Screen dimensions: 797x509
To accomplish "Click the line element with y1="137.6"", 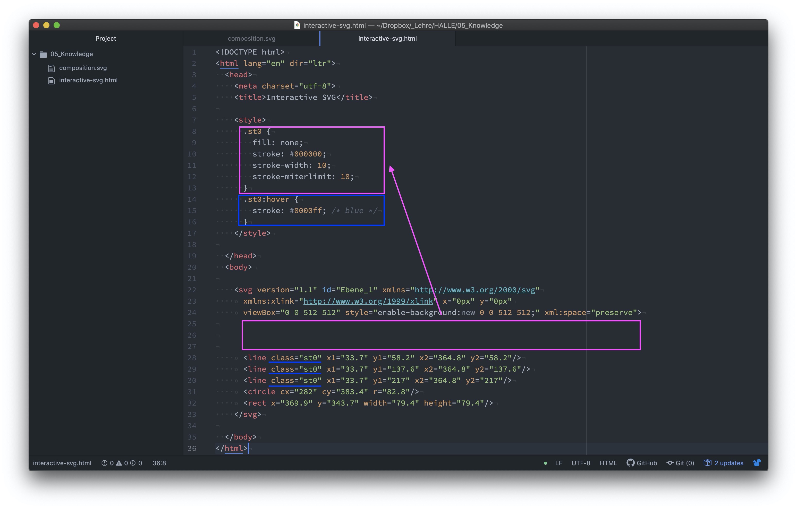I will click(387, 369).
